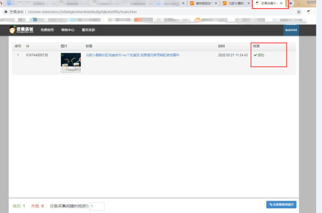Screen dimensions: 322x213
Task: Open the 北欧小鹿烟灰缸 product title link
Action: 132,55
